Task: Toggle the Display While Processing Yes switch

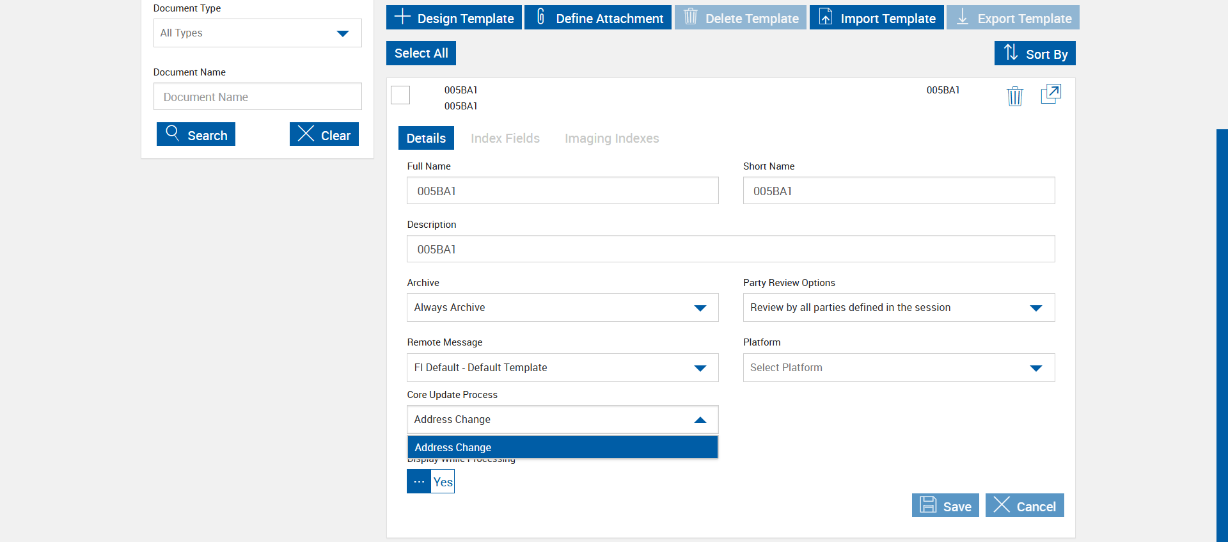Action: click(x=430, y=481)
